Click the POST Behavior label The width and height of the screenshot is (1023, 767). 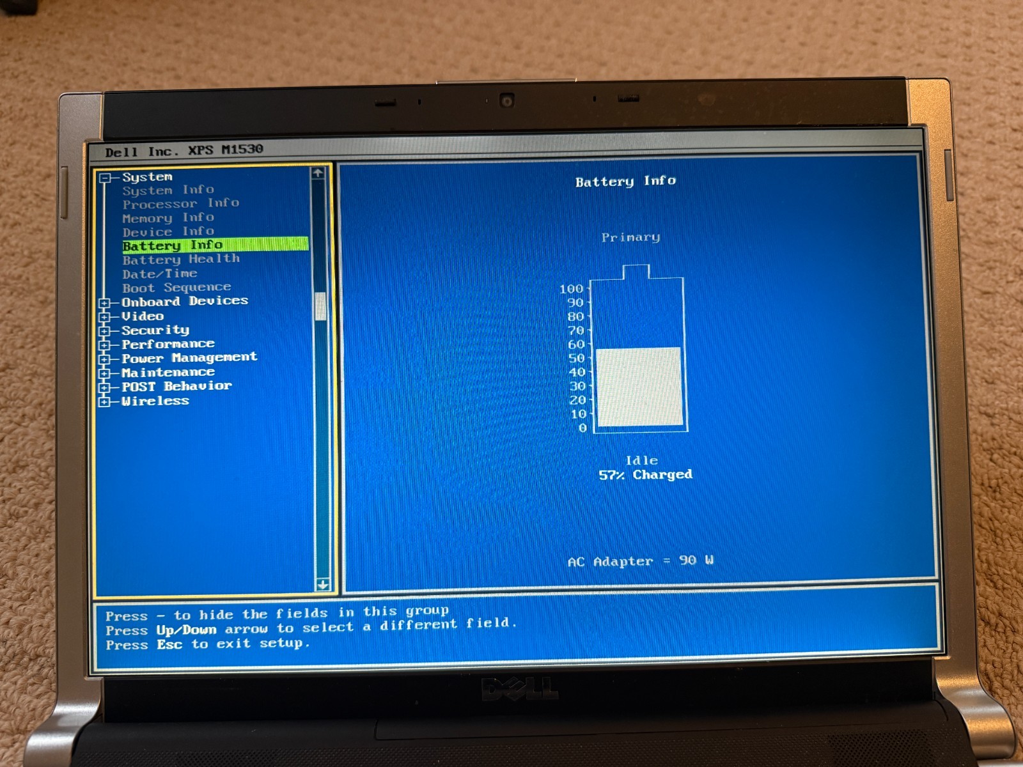click(x=176, y=386)
